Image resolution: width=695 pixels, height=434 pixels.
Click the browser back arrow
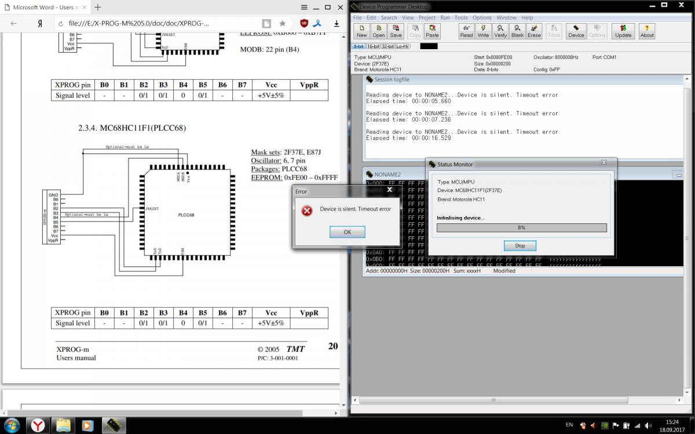tap(14, 24)
